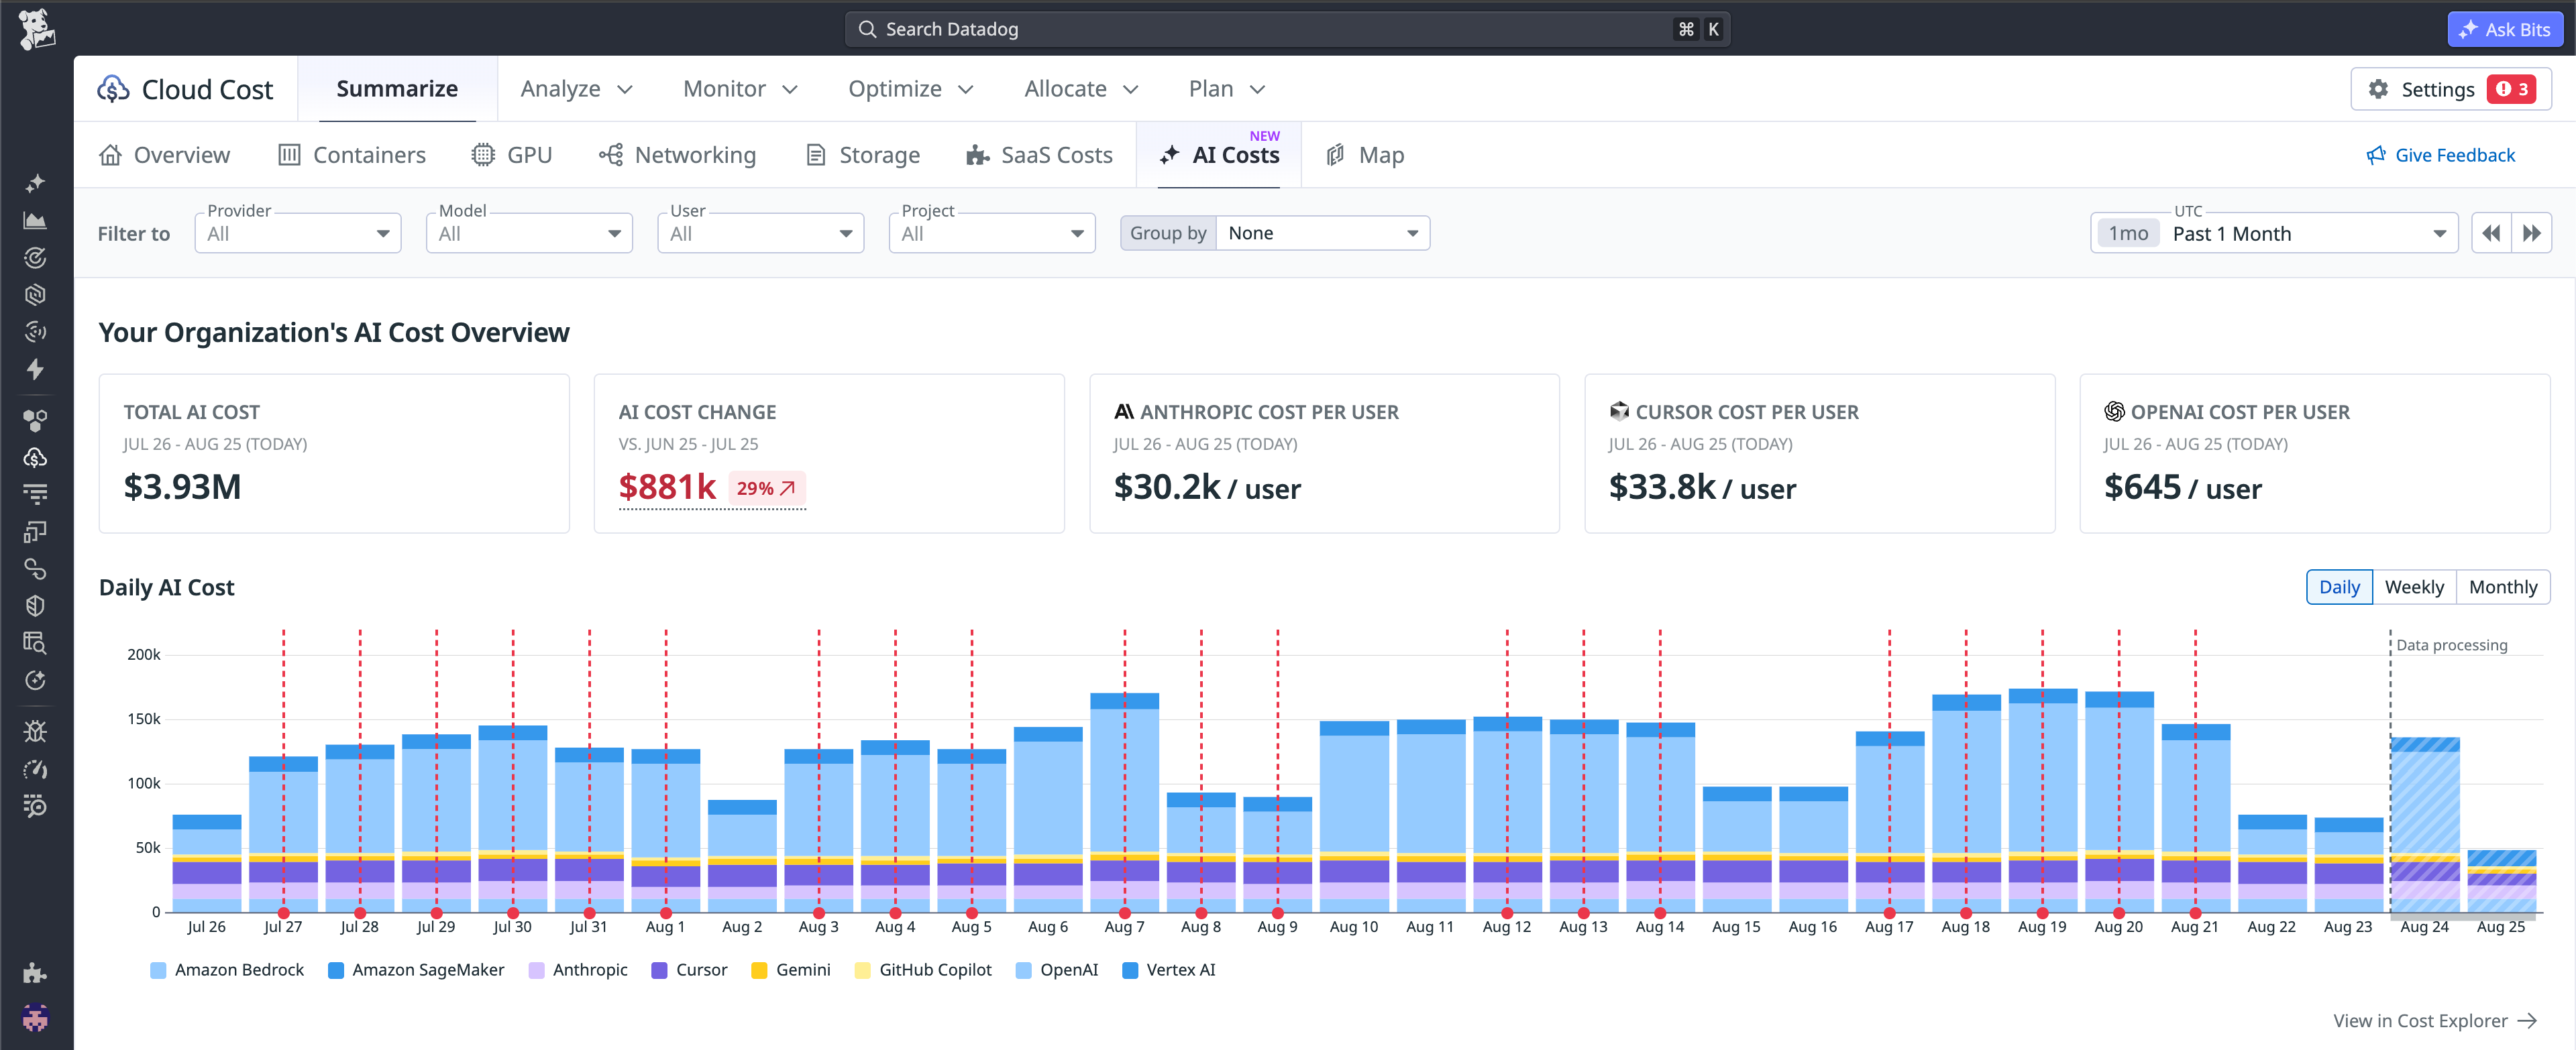Toggle GitHub Copilot series in legend
2576x1050 pixels.
[923, 969]
